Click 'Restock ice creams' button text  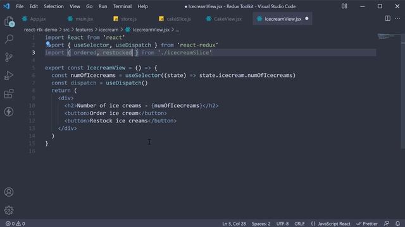pos(119,120)
